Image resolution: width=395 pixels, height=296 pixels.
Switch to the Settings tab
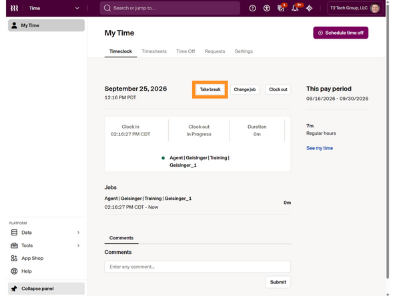pos(244,51)
